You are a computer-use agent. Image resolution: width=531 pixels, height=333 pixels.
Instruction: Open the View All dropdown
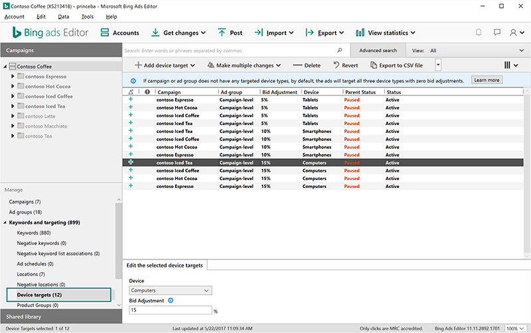pyautogui.click(x=468, y=50)
